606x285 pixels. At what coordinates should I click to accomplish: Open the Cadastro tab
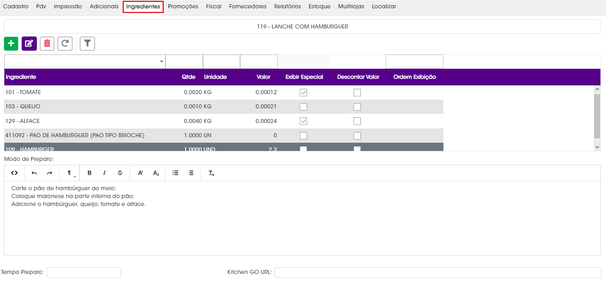pos(16,7)
